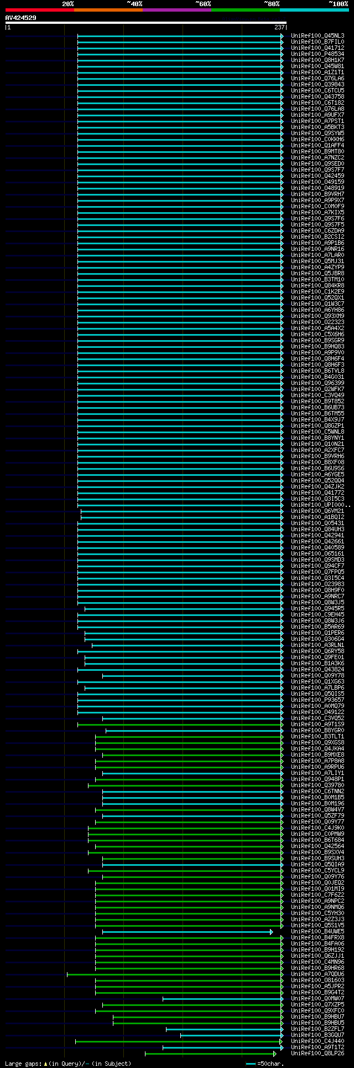The height and width of the screenshot is (1068, 354).
Task: Click the query end position 237
Action: coord(279,27)
